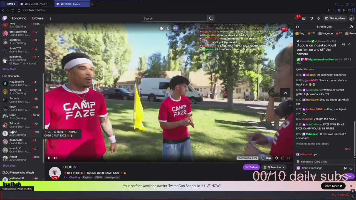Open the Browse tab

38,18
